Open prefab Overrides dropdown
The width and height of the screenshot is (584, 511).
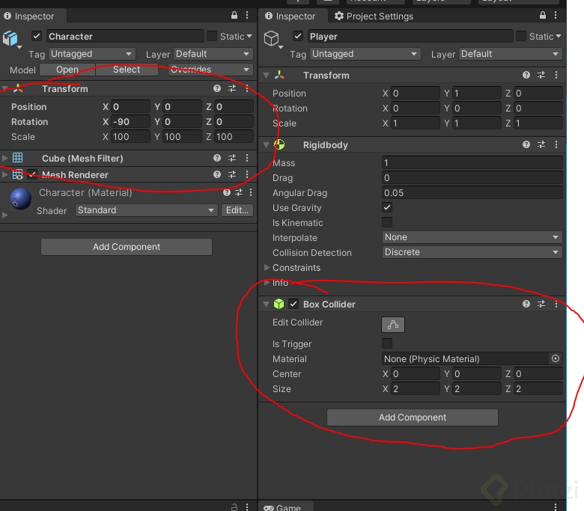coord(210,70)
